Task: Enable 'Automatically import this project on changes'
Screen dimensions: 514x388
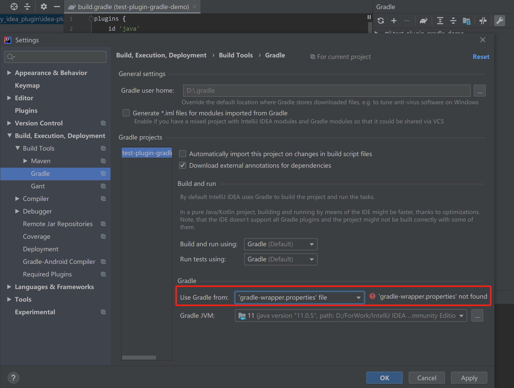Action: 182,154
